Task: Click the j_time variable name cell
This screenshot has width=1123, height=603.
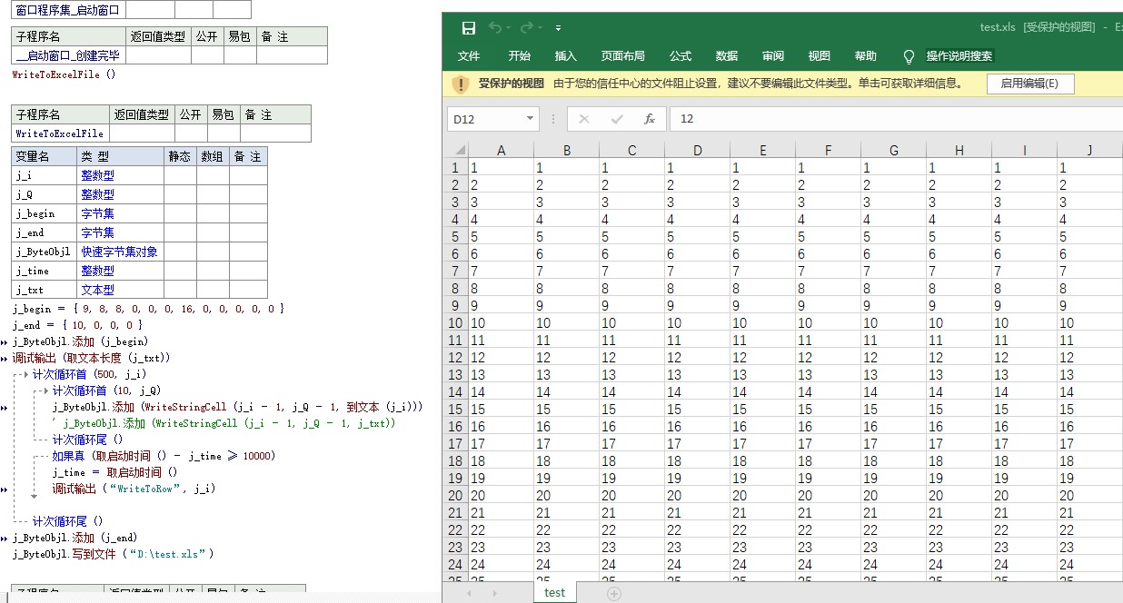Action: point(45,271)
